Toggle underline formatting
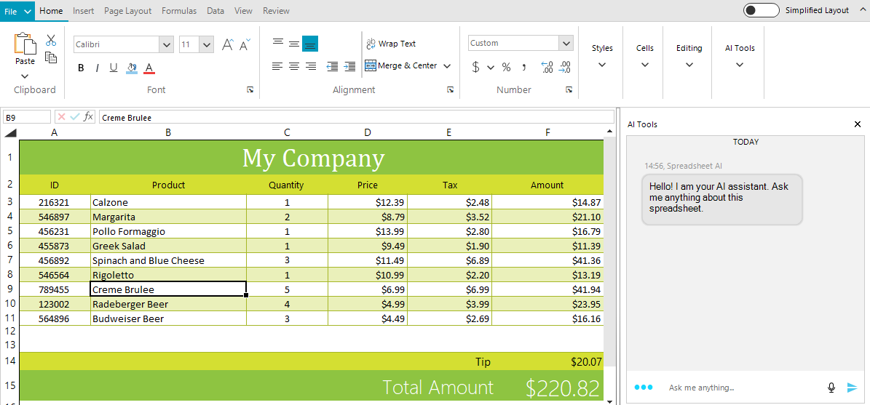Image resolution: width=870 pixels, height=405 pixels. (x=113, y=68)
